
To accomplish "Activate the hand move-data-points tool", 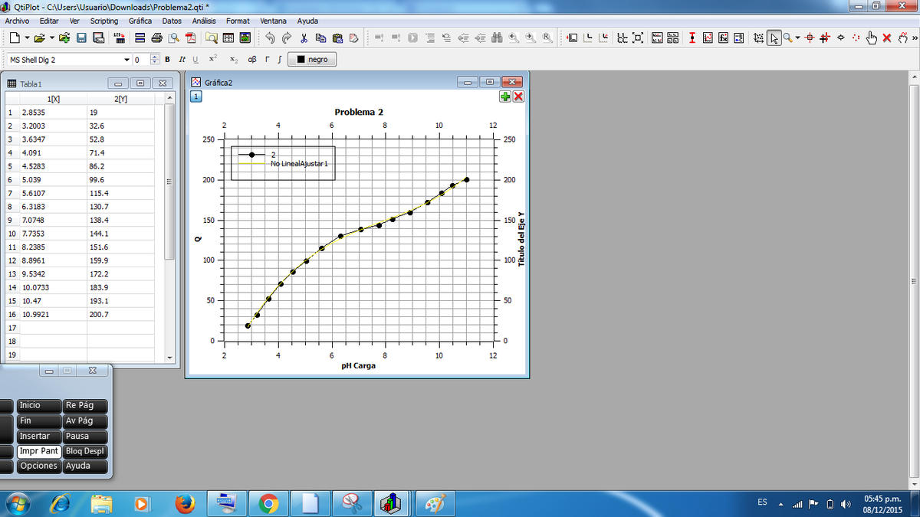I will tap(872, 38).
